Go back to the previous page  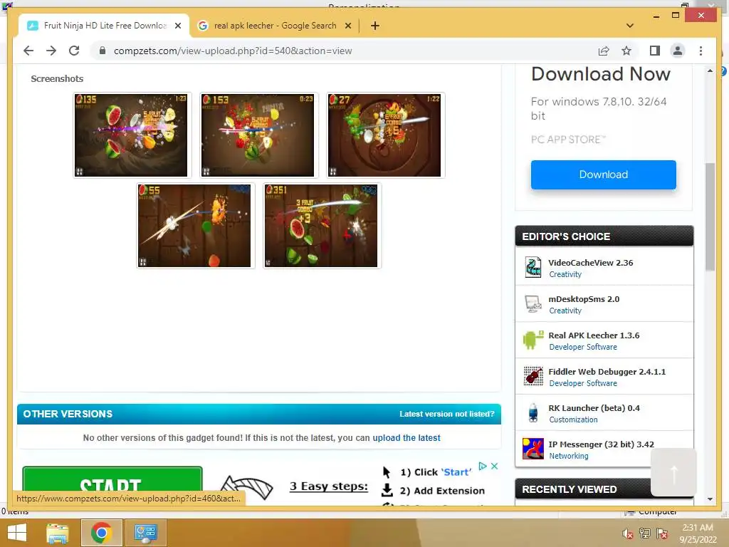(28, 51)
